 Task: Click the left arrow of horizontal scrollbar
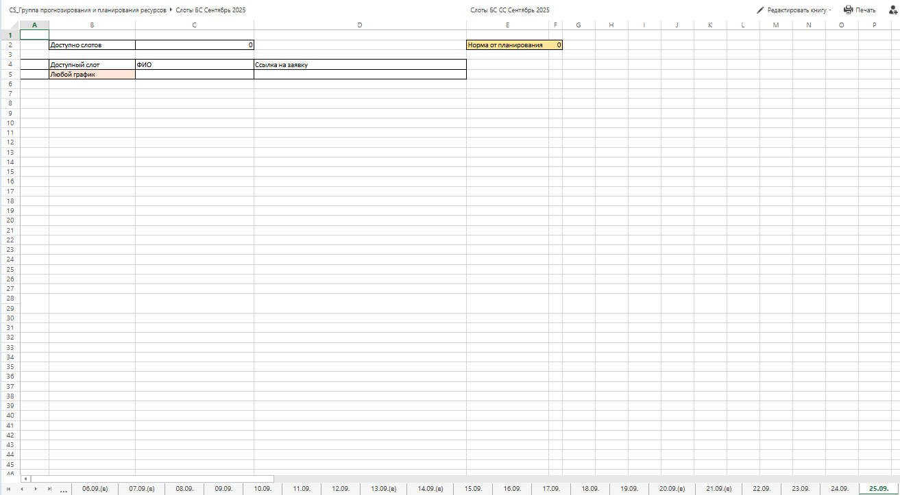(25, 479)
